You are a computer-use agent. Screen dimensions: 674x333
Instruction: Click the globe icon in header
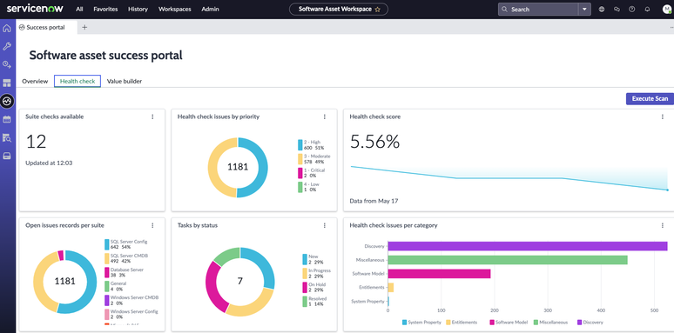point(602,9)
